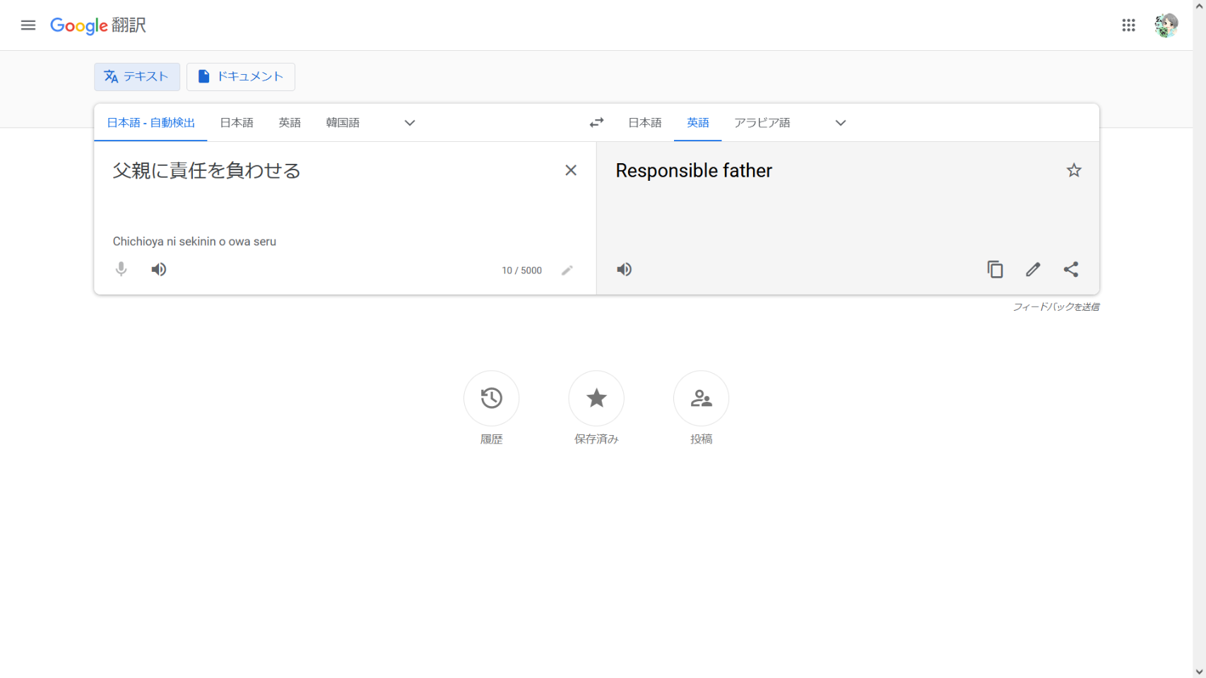
Task: Start voice input with microphone
Action: coord(122,269)
